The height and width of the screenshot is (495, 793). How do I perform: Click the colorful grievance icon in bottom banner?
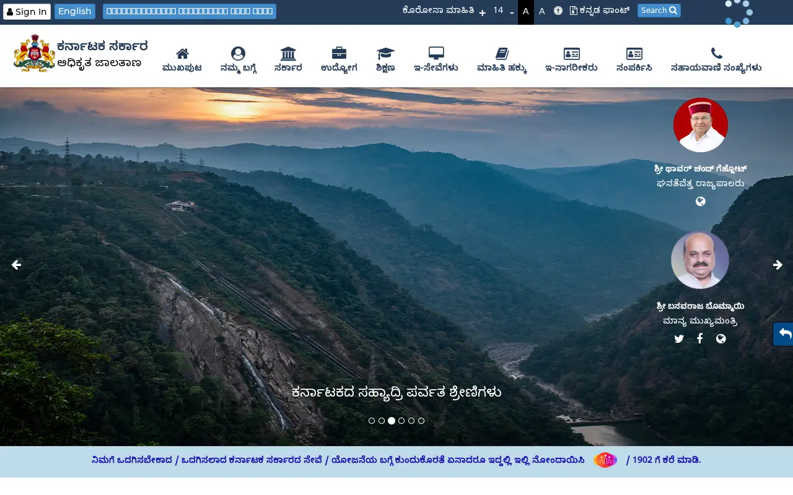[x=605, y=460]
